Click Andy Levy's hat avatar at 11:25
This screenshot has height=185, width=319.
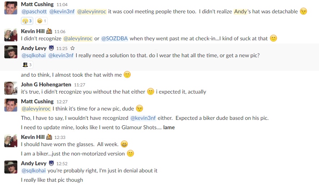11,52
